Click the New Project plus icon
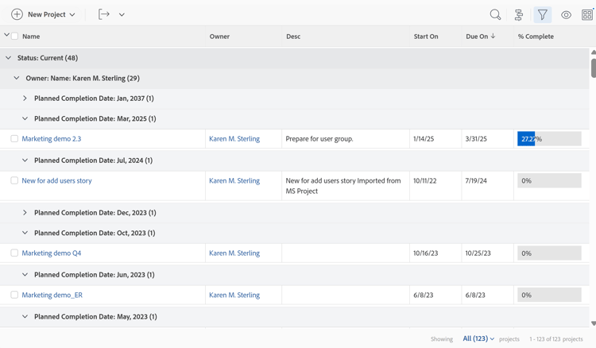596x348 pixels. tap(17, 14)
